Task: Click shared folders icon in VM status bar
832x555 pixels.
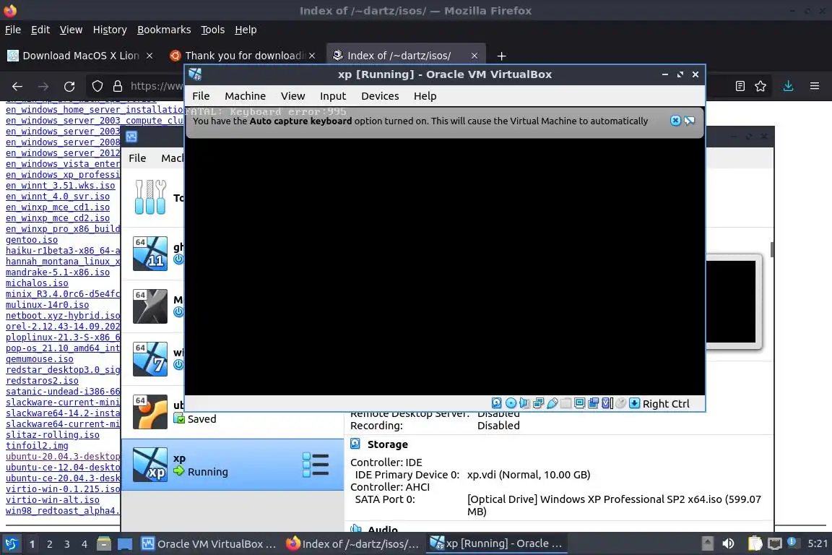Action: 565,403
